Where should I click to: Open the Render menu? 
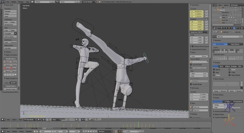[x=14, y=2]
